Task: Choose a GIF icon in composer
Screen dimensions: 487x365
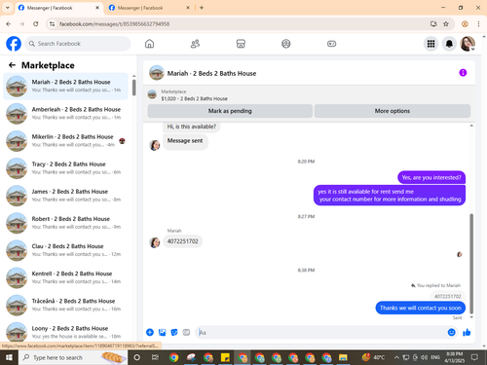Action: [x=186, y=332]
